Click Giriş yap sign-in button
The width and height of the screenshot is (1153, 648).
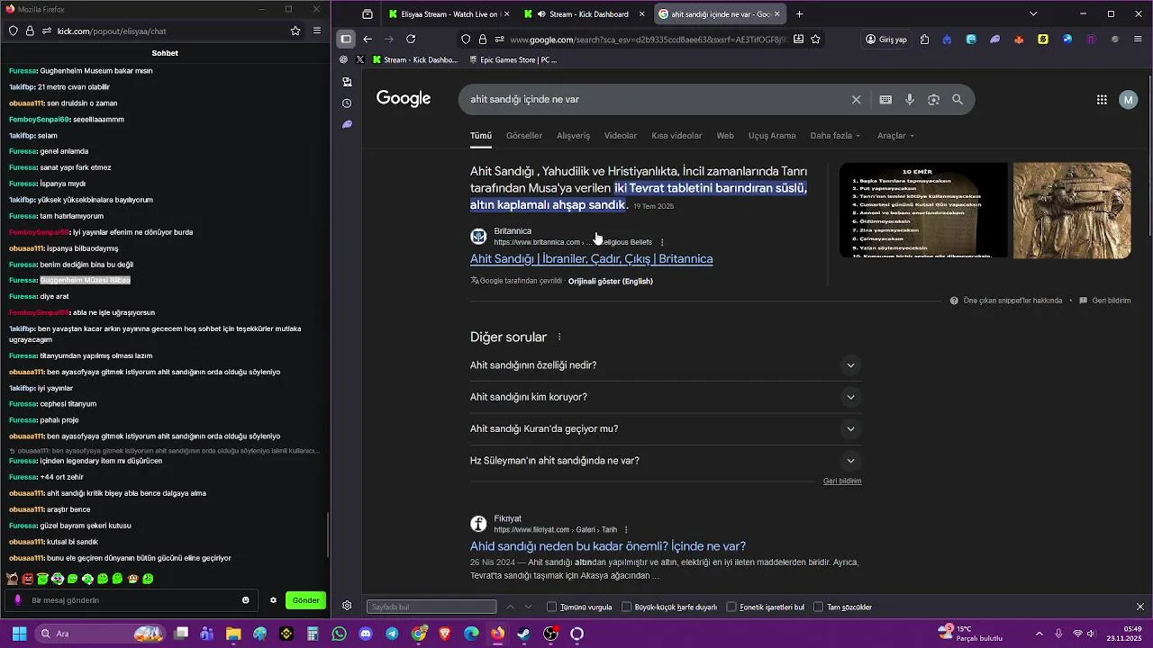[x=886, y=40]
